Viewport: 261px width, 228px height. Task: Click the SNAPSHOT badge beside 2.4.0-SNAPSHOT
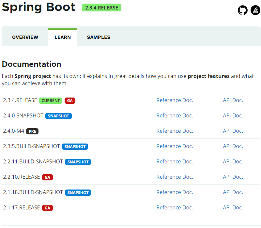58,116
